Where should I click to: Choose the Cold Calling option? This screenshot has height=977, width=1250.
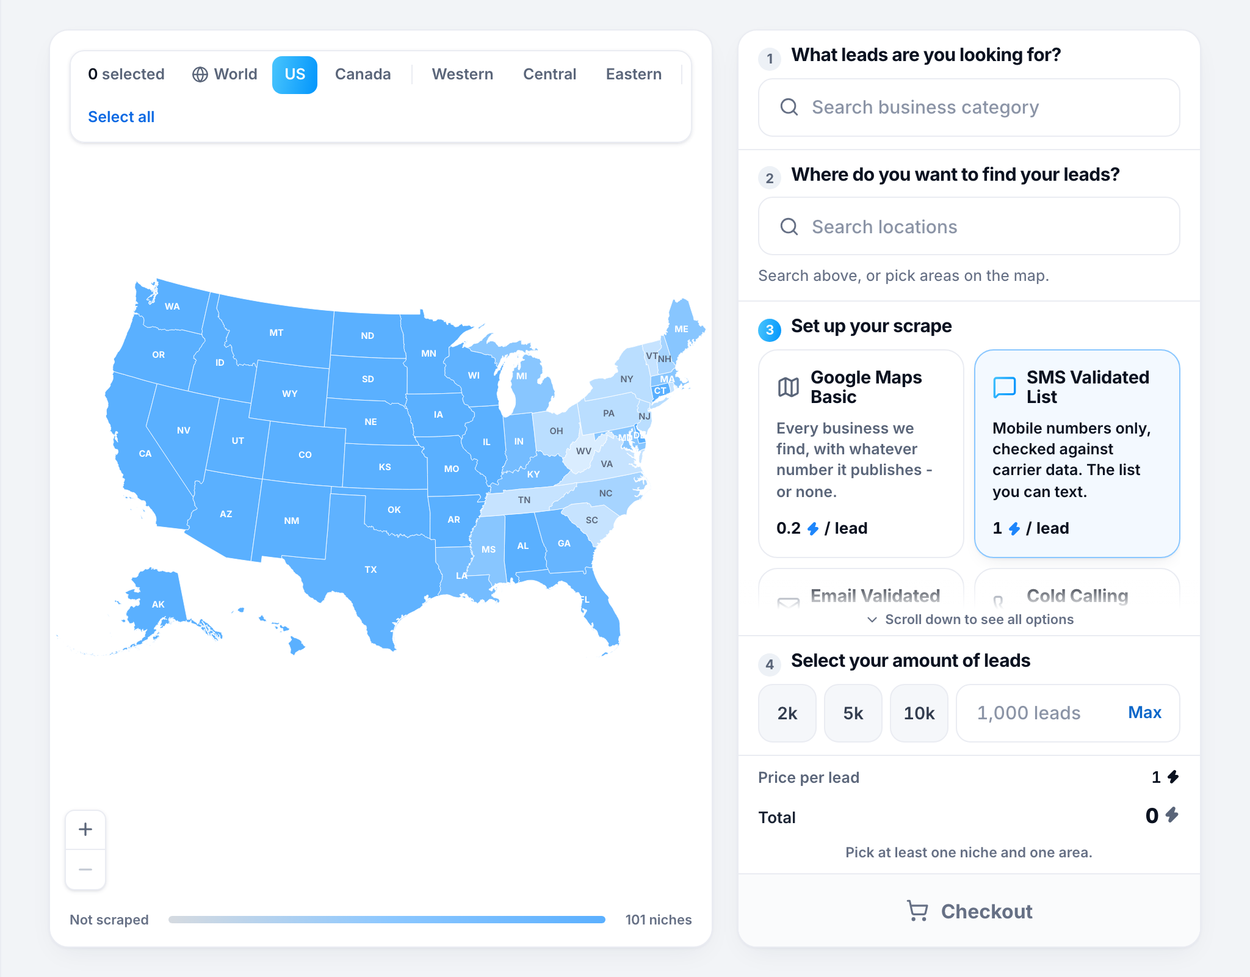pyautogui.click(x=1077, y=589)
